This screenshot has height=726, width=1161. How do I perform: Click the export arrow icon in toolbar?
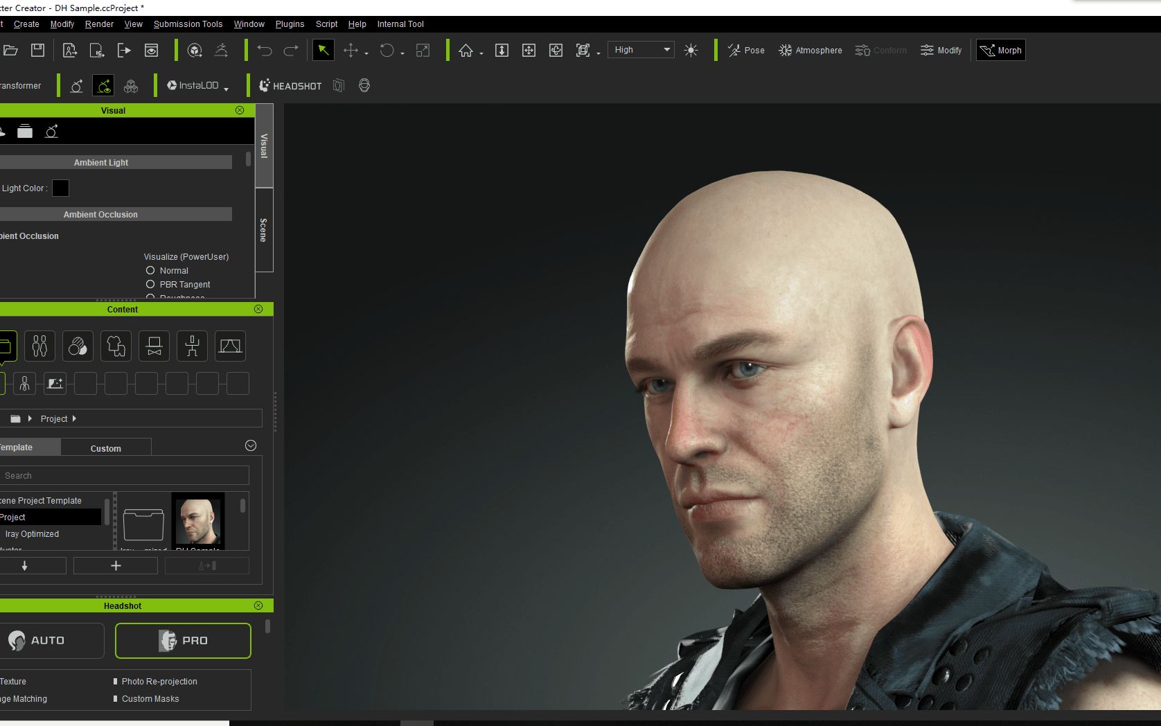(124, 50)
